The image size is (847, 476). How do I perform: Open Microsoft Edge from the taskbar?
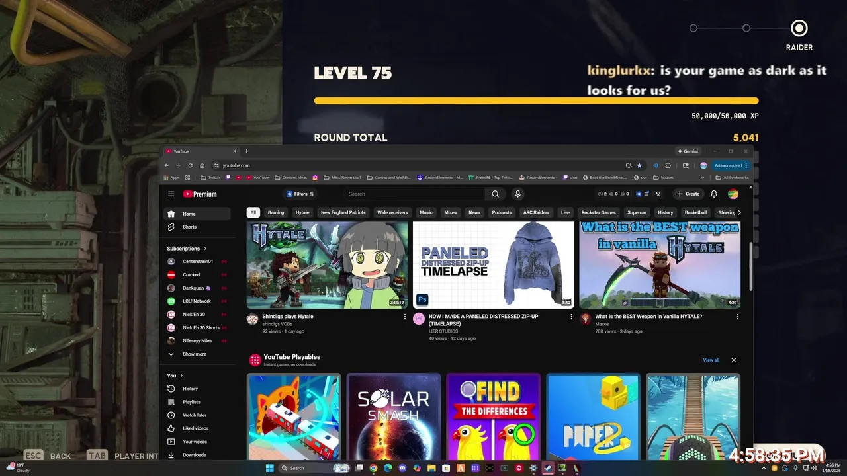(x=388, y=468)
